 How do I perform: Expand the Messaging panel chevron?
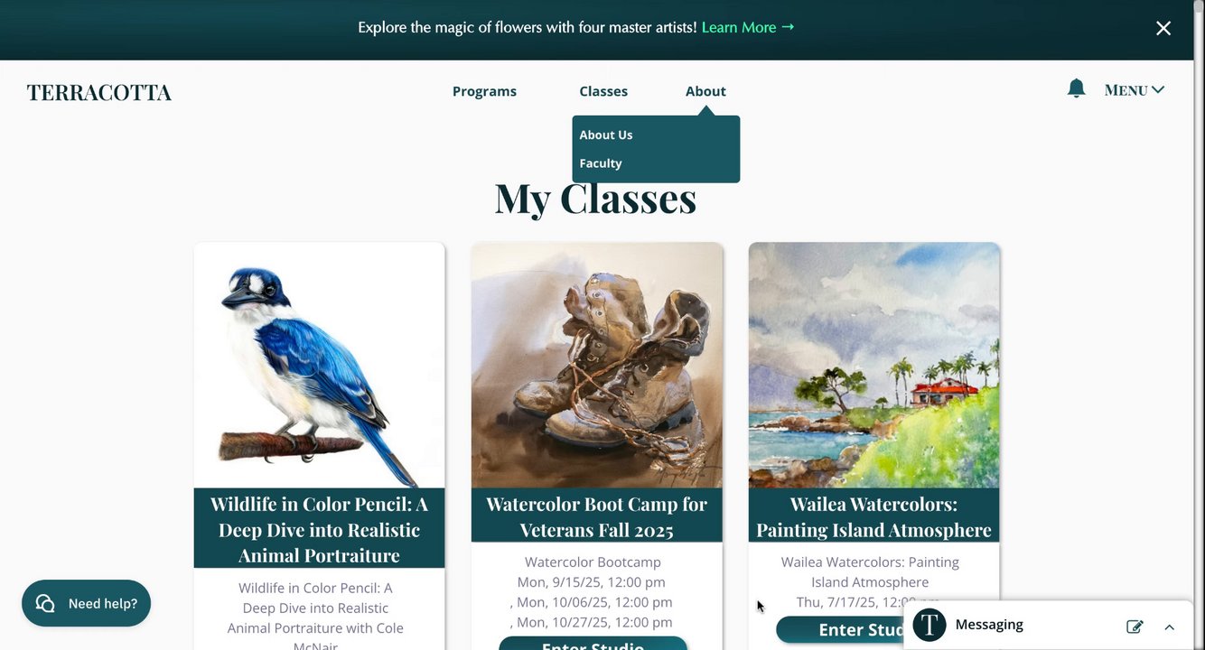coord(1169,627)
